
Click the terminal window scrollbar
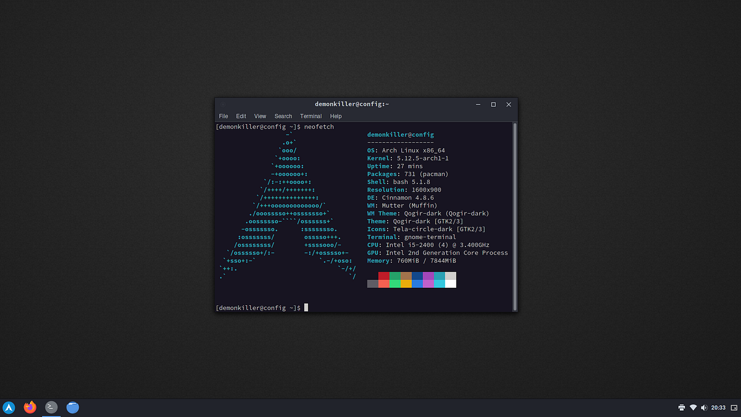[x=514, y=216]
